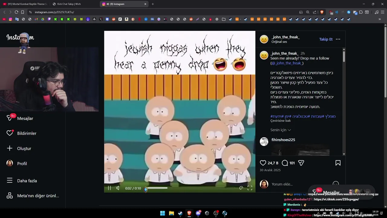Click the Takip Et follow button
Viewport: 387px width, 218px height.
coord(326,39)
